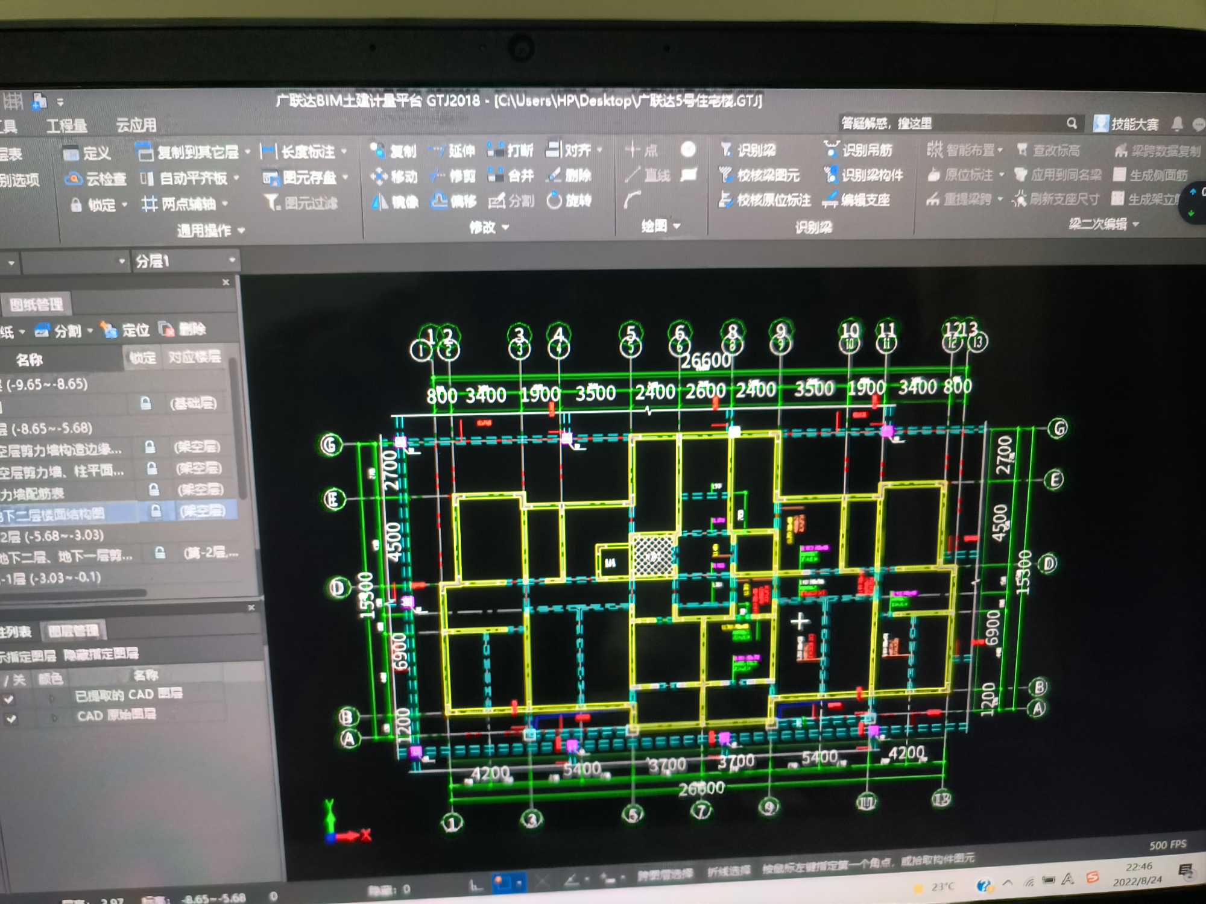
Task: Click the 编辑支座 tool
Action: click(857, 199)
